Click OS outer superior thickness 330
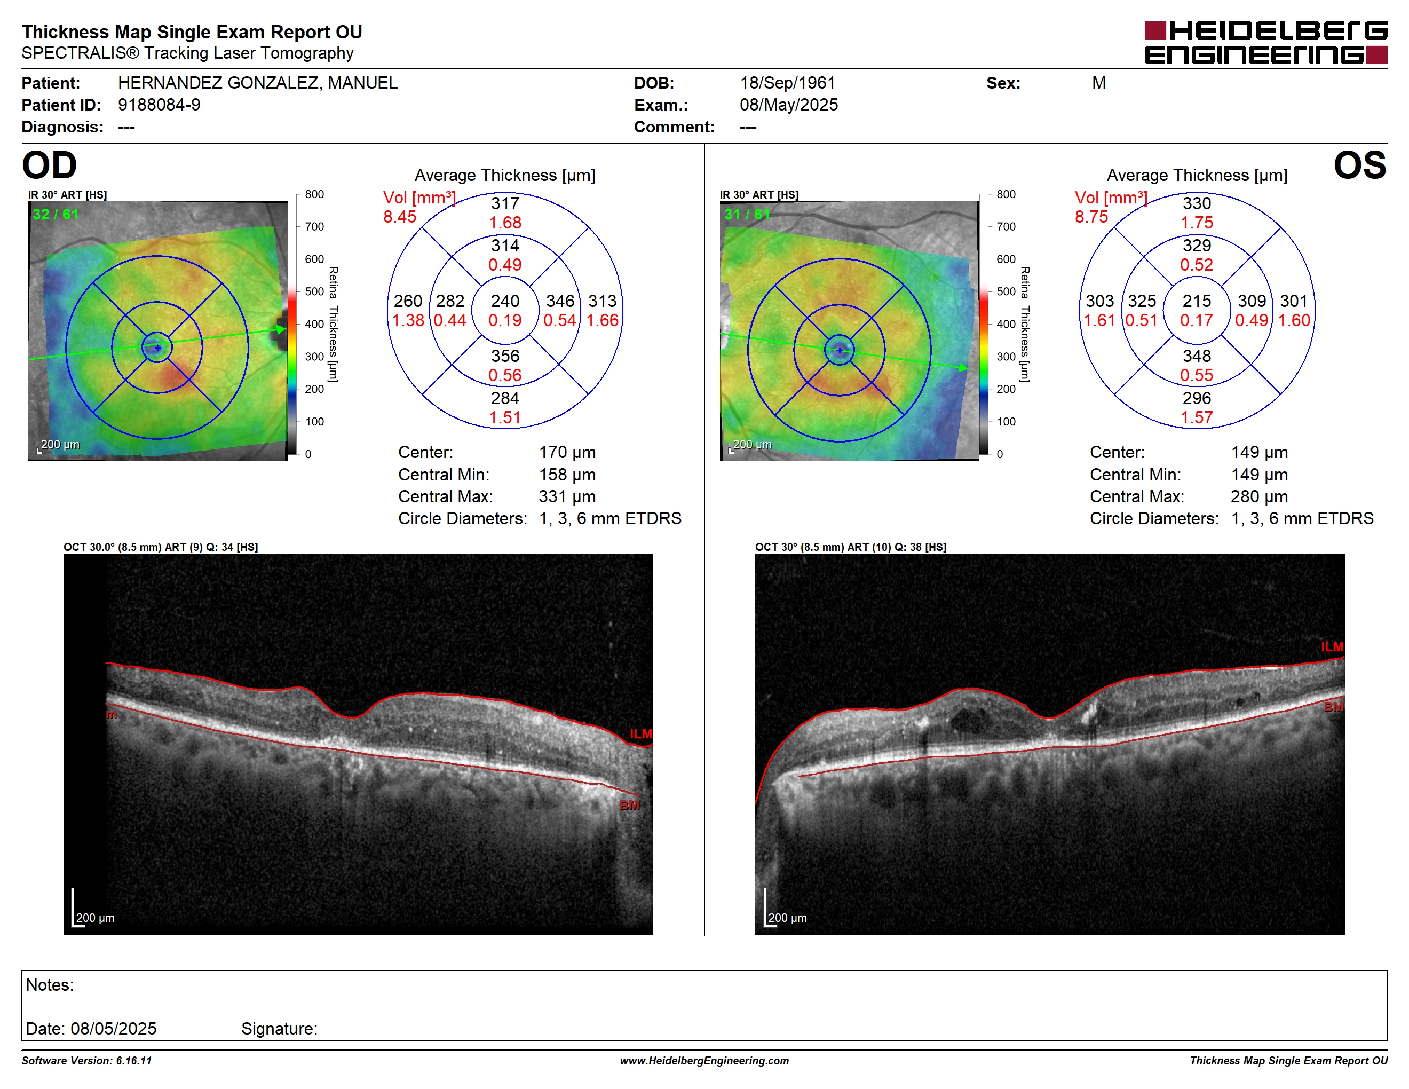This screenshot has width=1409, height=1089. pyautogui.click(x=1197, y=204)
